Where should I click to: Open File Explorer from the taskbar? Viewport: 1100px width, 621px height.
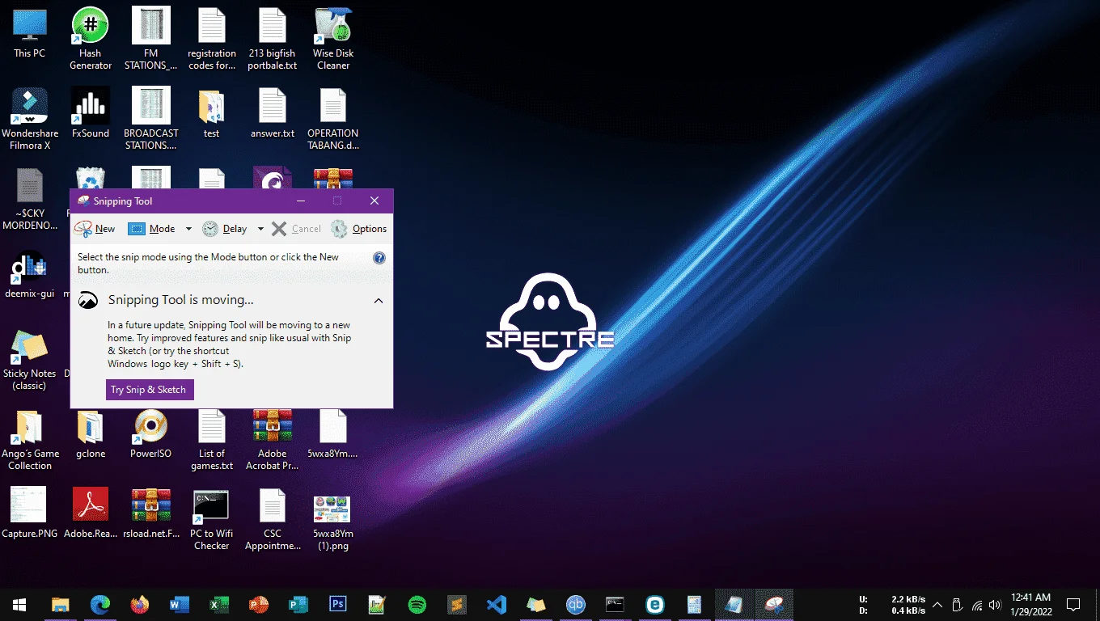point(61,604)
